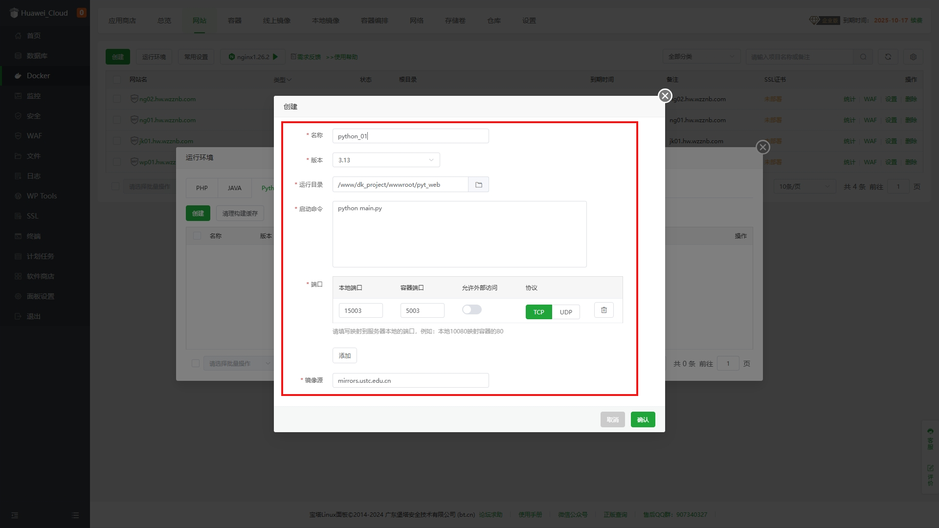Check the jk01.hw.wzznb.com row checkbox
The image size is (939, 528).
point(117,141)
